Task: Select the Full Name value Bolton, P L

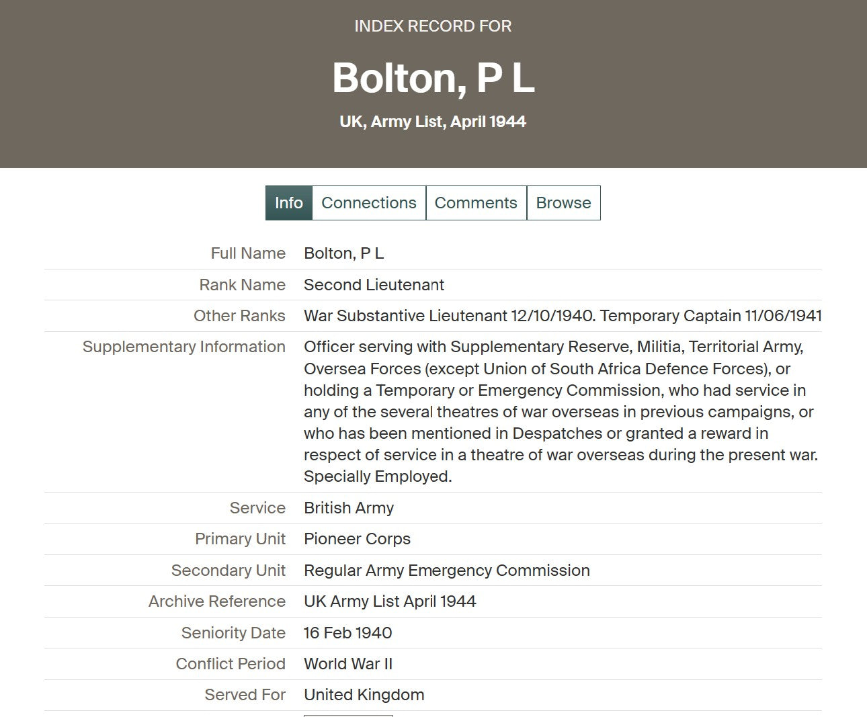Action: tap(344, 253)
